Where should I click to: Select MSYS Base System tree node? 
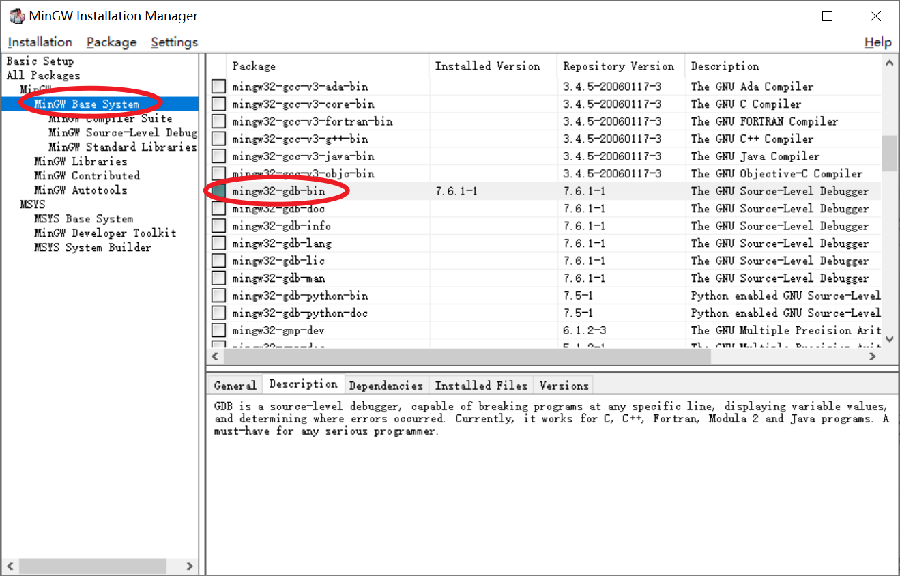(x=83, y=219)
